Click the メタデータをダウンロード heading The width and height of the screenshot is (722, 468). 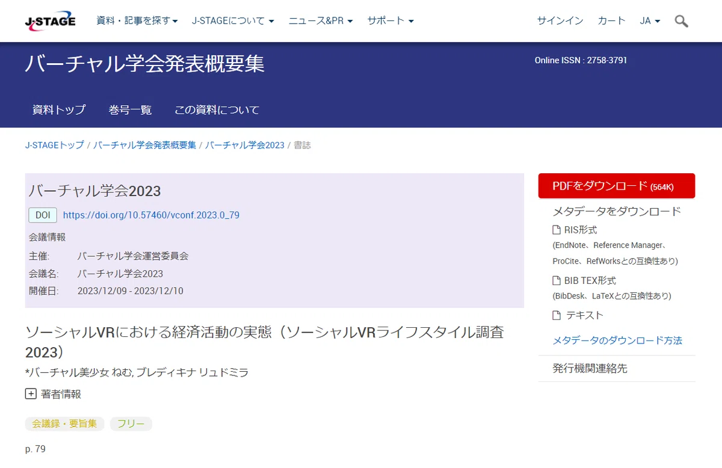(617, 211)
